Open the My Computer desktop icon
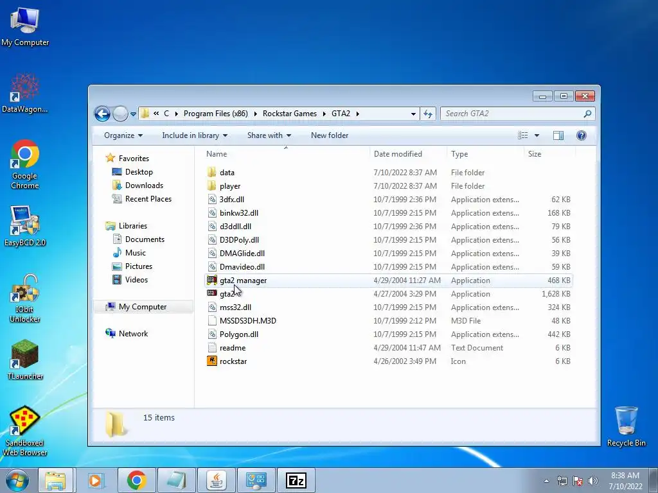This screenshot has width=658, height=493. point(25,26)
